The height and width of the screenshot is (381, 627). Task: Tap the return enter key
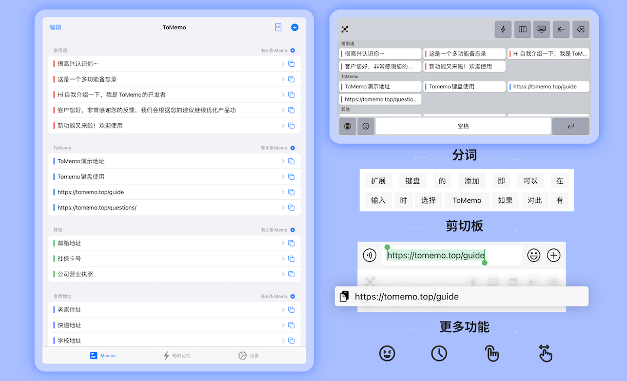[x=571, y=126]
